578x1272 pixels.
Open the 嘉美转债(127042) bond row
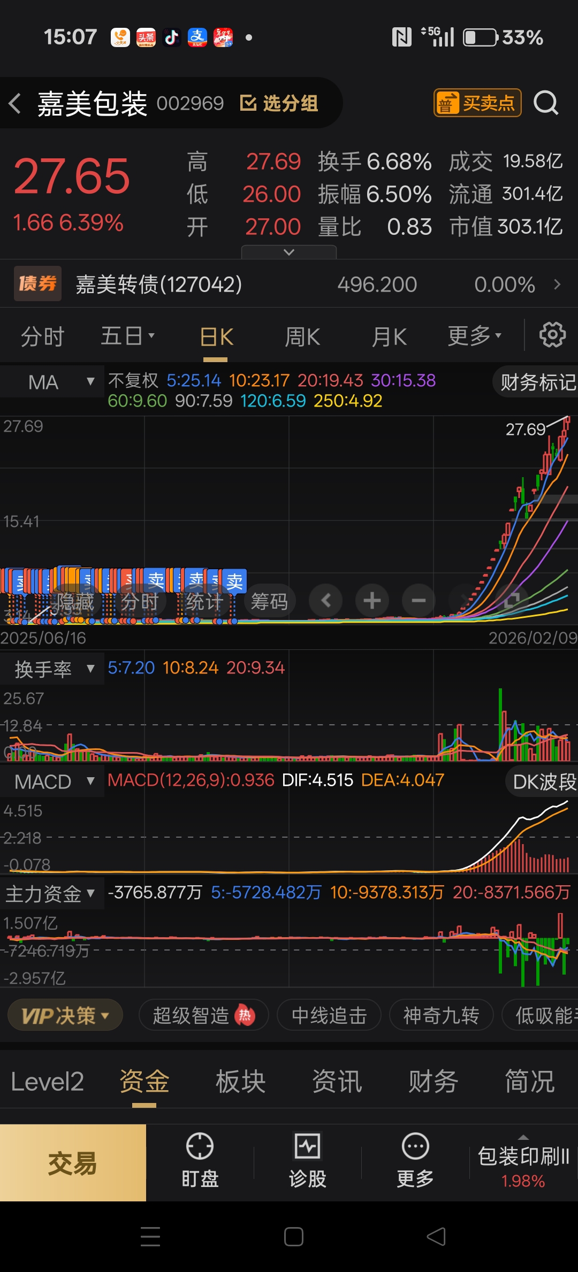point(289,284)
